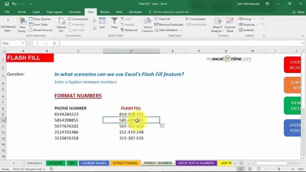The width and height of the screenshot is (306, 172).
Task: Expand the Name Box dropdown
Action: [23, 43]
